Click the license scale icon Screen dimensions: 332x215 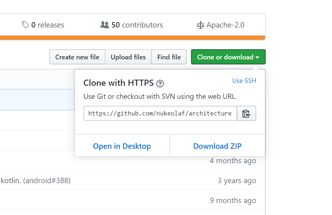[x=200, y=25]
